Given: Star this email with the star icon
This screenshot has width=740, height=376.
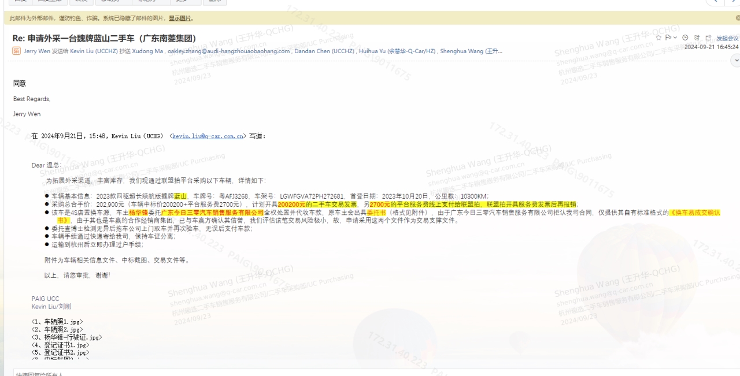Looking at the screenshot, I should coord(658,38).
